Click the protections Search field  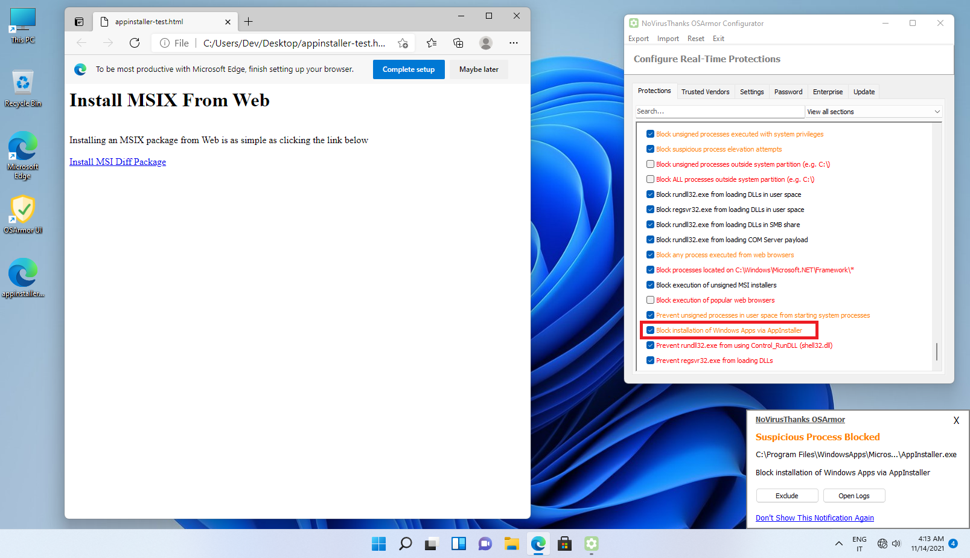click(720, 112)
